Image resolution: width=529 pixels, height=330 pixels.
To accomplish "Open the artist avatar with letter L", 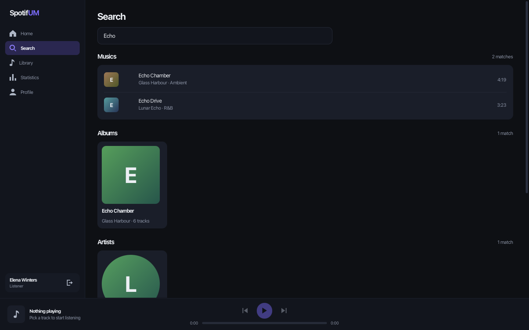I will pyautogui.click(x=131, y=276).
